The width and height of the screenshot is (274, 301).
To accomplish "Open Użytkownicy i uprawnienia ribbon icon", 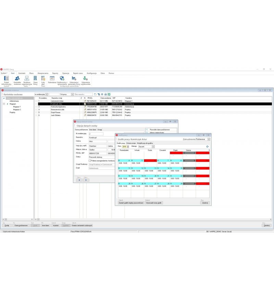I will [62, 80].
